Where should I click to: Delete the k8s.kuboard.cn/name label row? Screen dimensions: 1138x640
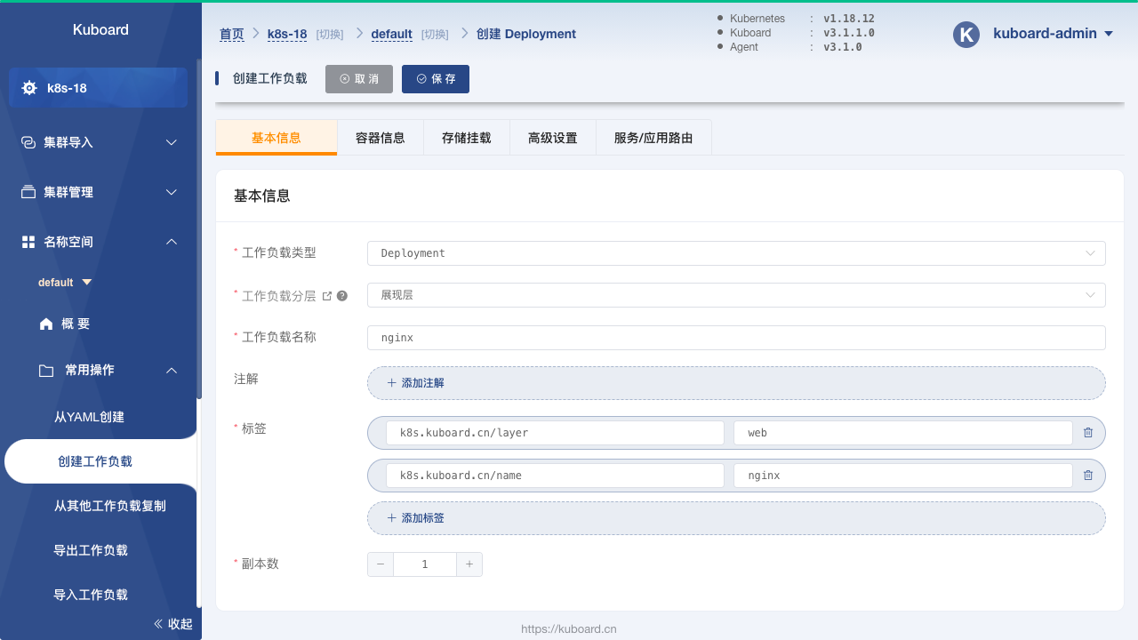coord(1088,476)
